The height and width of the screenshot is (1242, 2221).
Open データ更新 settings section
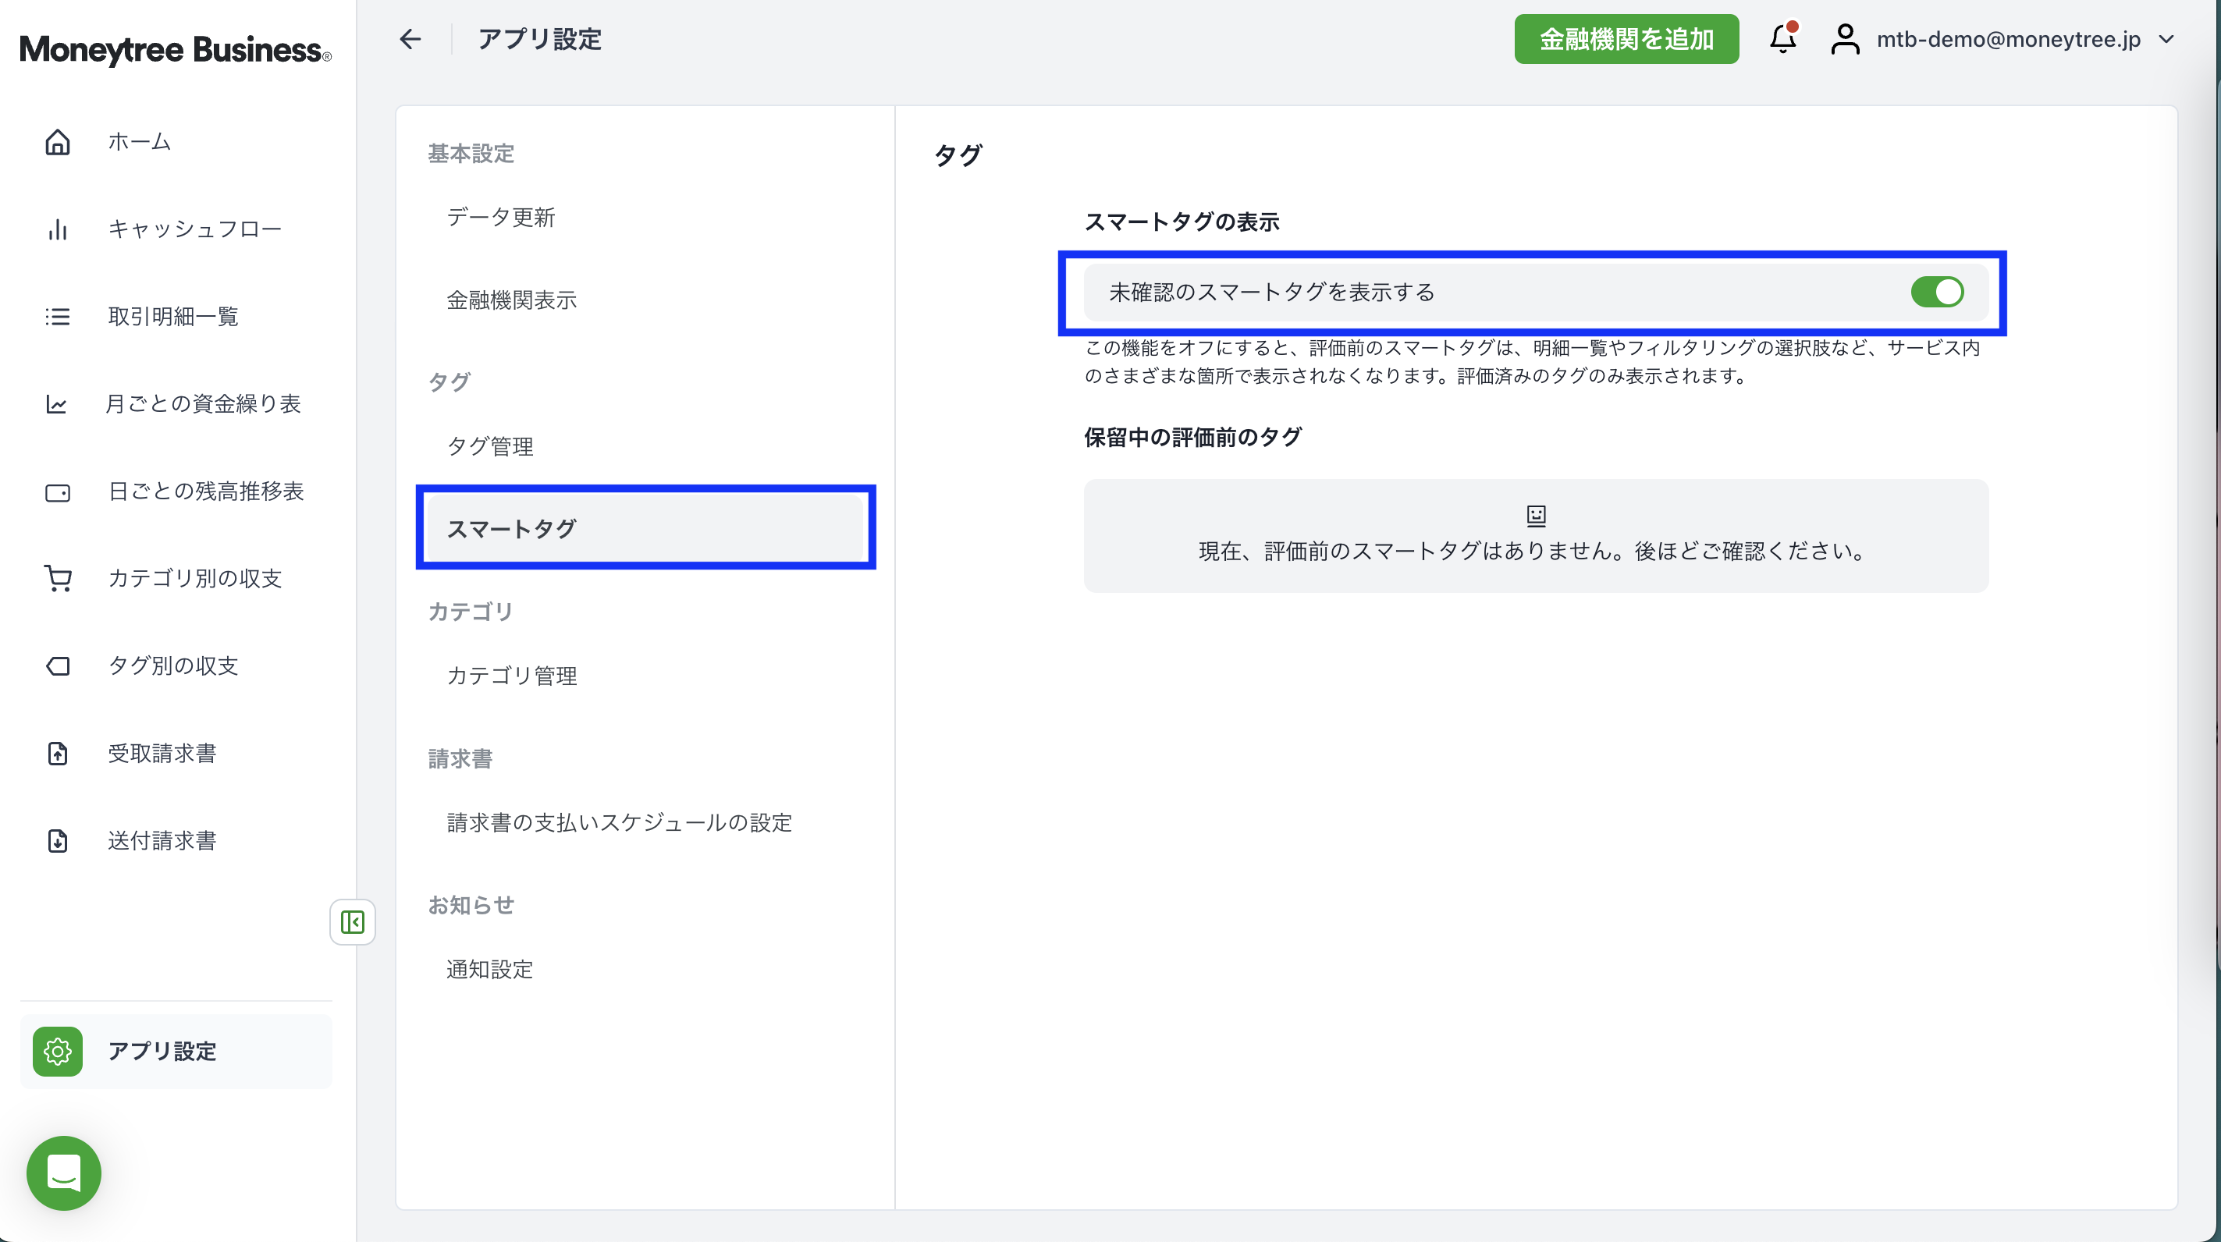(x=501, y=217)
